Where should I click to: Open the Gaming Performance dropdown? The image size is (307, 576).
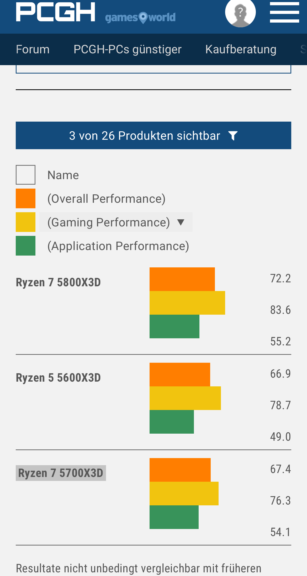116,222
